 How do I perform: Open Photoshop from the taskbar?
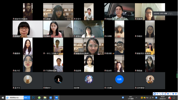(x=33, y=98)
